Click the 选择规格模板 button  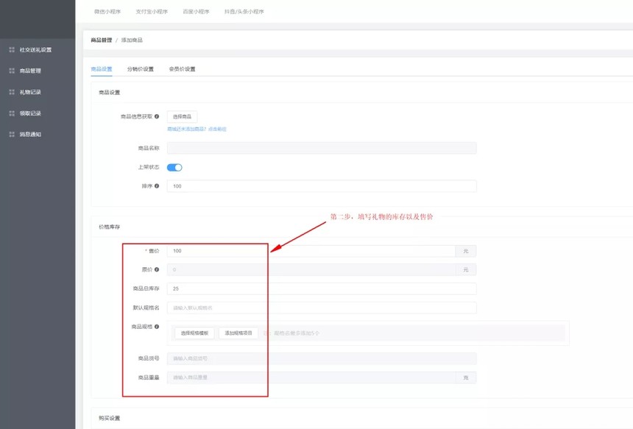click(x=194, y=333)
